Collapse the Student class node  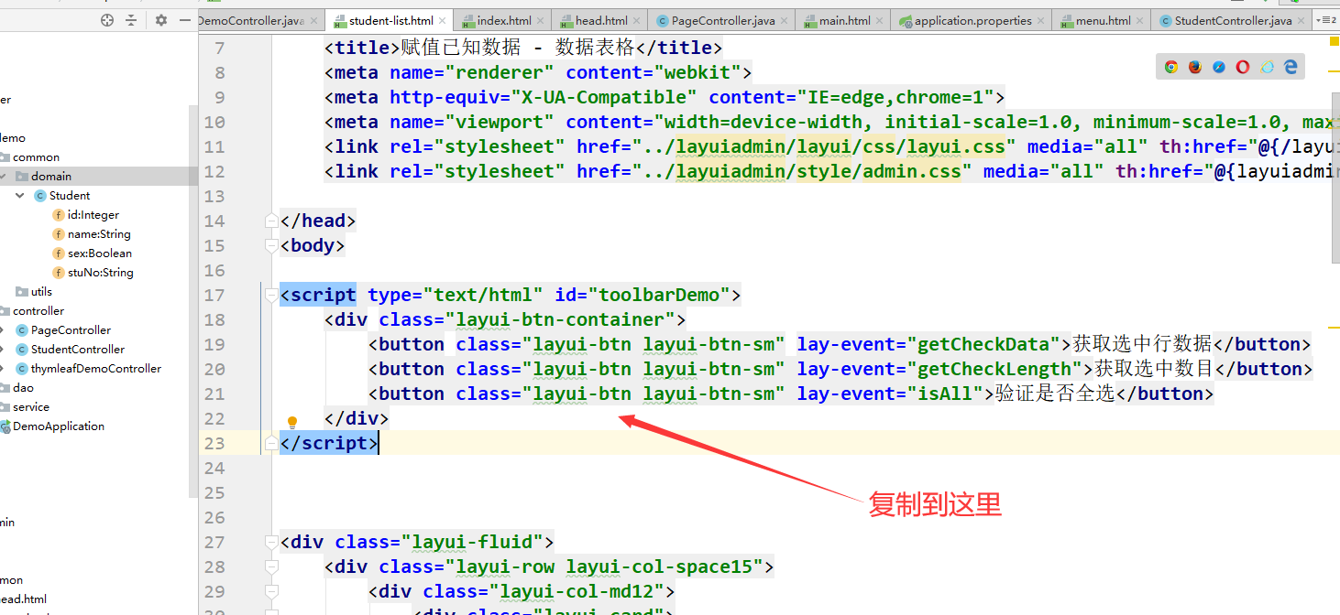(x=20, y=196)
